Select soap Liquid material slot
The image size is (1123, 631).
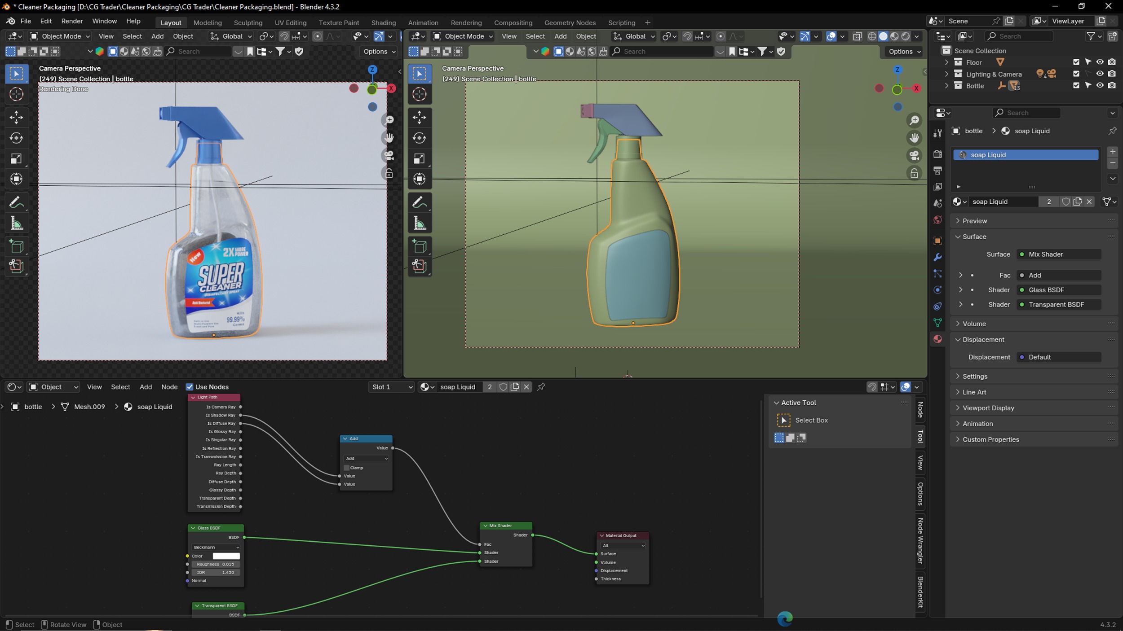pyautogui.click(x=1026, y=155)
